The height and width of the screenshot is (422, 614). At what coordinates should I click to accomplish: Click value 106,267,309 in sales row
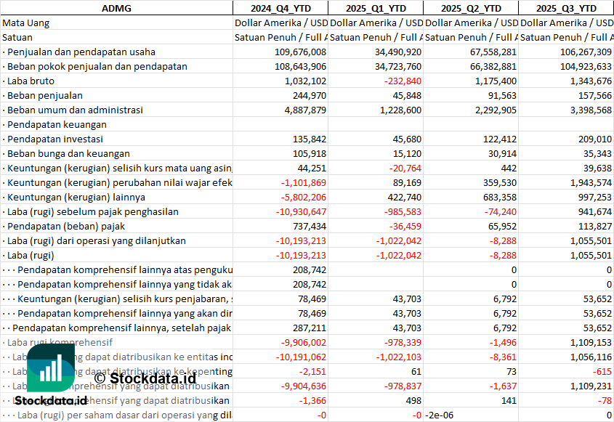[x=586, y=52]
